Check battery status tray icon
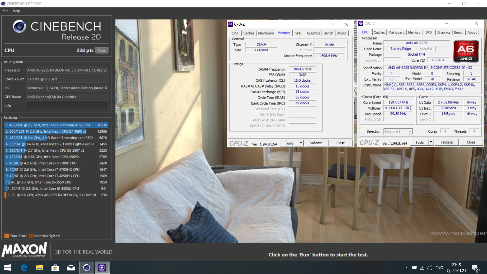This screenshot has width=487, height=274. 414,268
